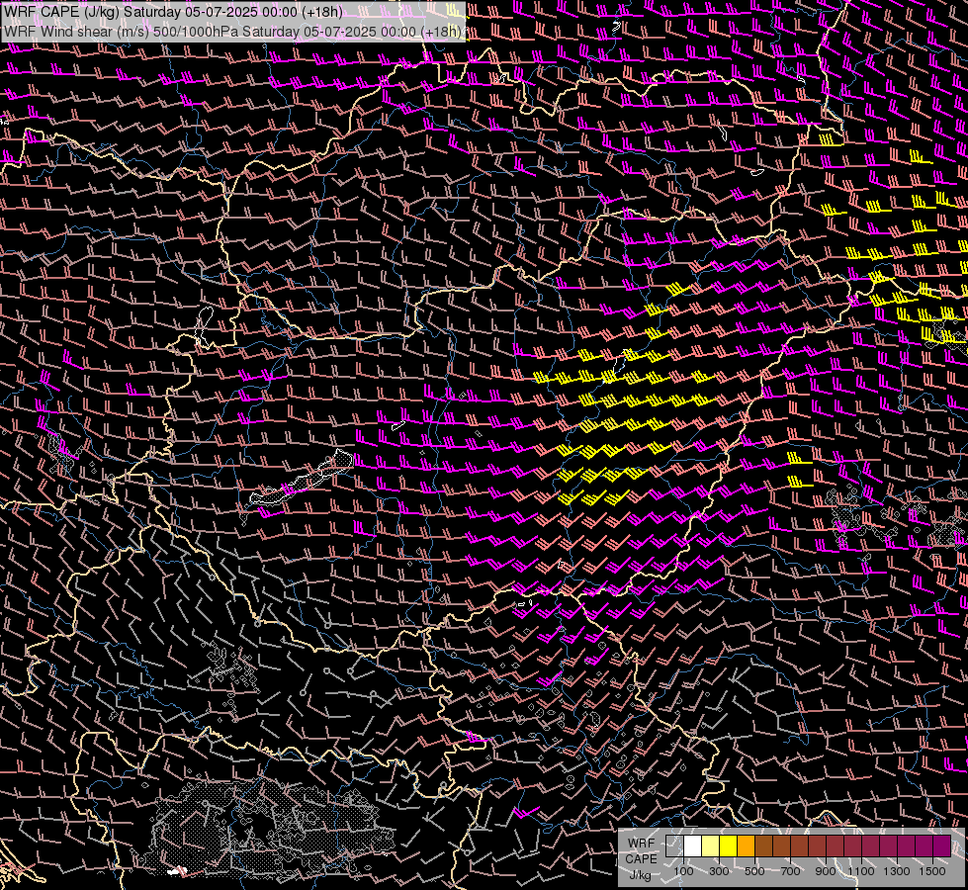Image resolution: width=968 pixels, height=890 pixels.
Task: Select the gray below-100 CAPE legend swatch
Action: [x=674, y=845]
